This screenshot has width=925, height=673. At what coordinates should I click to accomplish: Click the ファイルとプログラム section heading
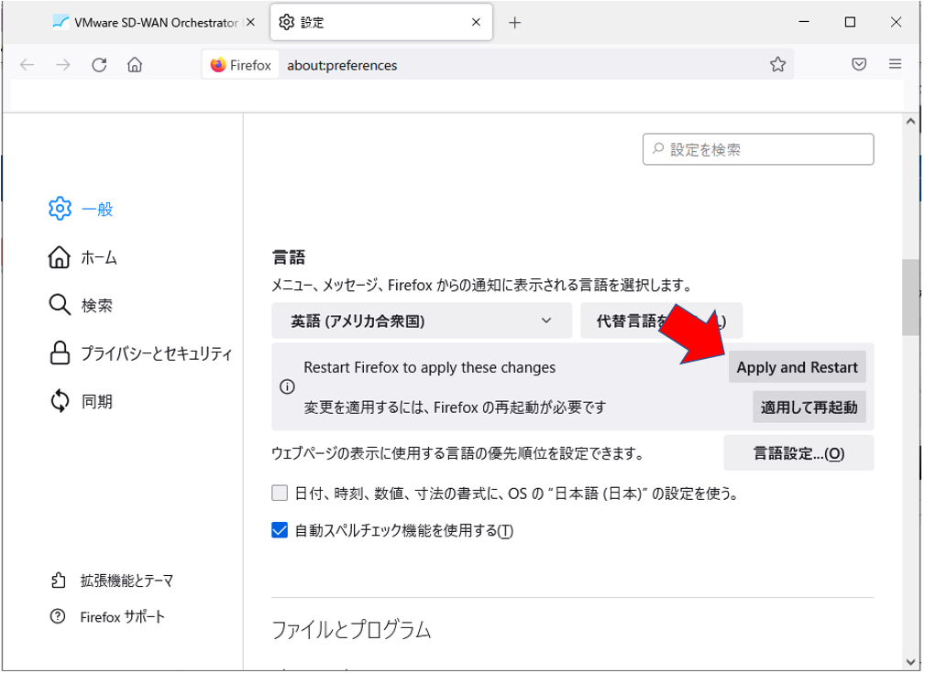tap(352, 629)
